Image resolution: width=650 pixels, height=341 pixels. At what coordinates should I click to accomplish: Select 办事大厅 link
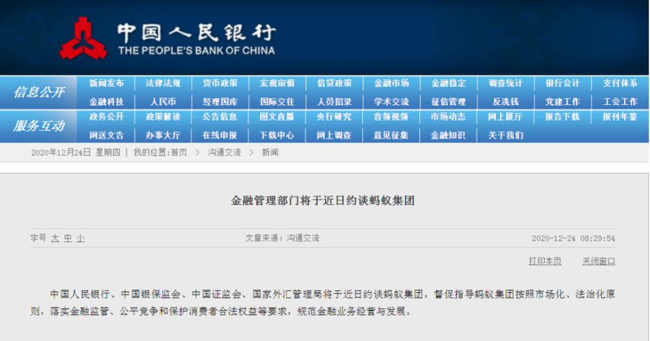[163, 135]
